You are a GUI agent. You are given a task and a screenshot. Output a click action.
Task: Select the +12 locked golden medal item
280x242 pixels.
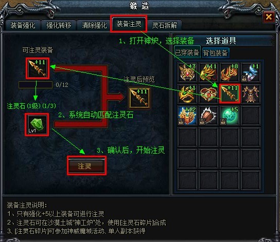coord(187,116)
